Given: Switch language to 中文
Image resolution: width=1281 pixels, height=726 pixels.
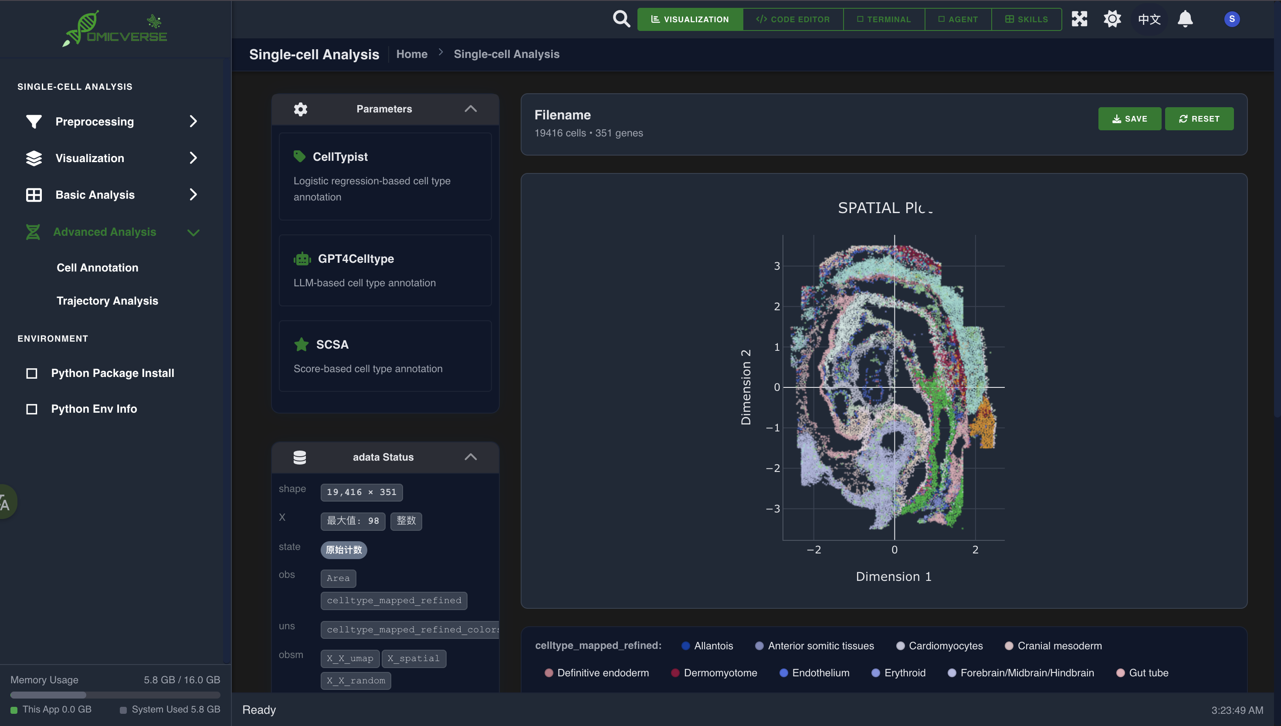Looking at the screenshot, I should pyautogui.click(x=1149, y=19).
